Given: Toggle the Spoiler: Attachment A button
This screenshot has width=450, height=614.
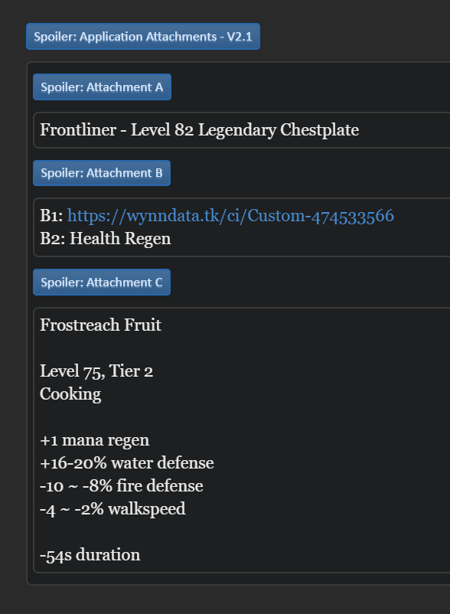Looking at the screenshot, I should 102,87.
